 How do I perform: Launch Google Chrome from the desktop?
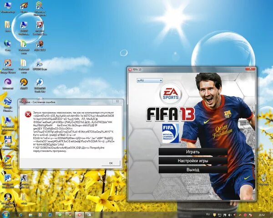8,162
